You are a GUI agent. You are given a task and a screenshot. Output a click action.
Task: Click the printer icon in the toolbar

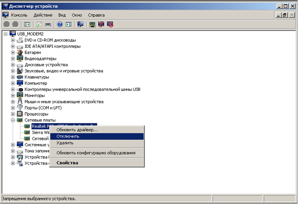(48, 24)
